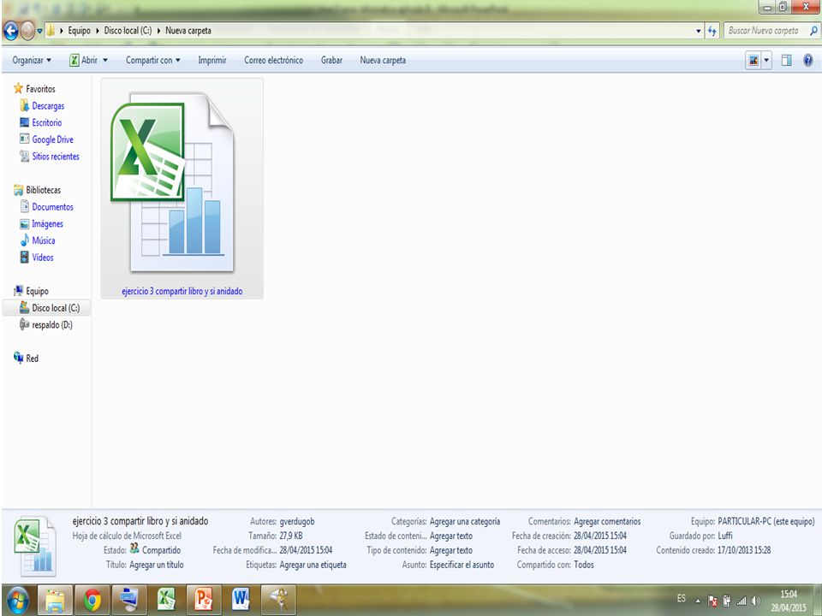The image size is (822, 616).
Task: Select Bibliotecas in the navigation pane
Action: point(37,190)
